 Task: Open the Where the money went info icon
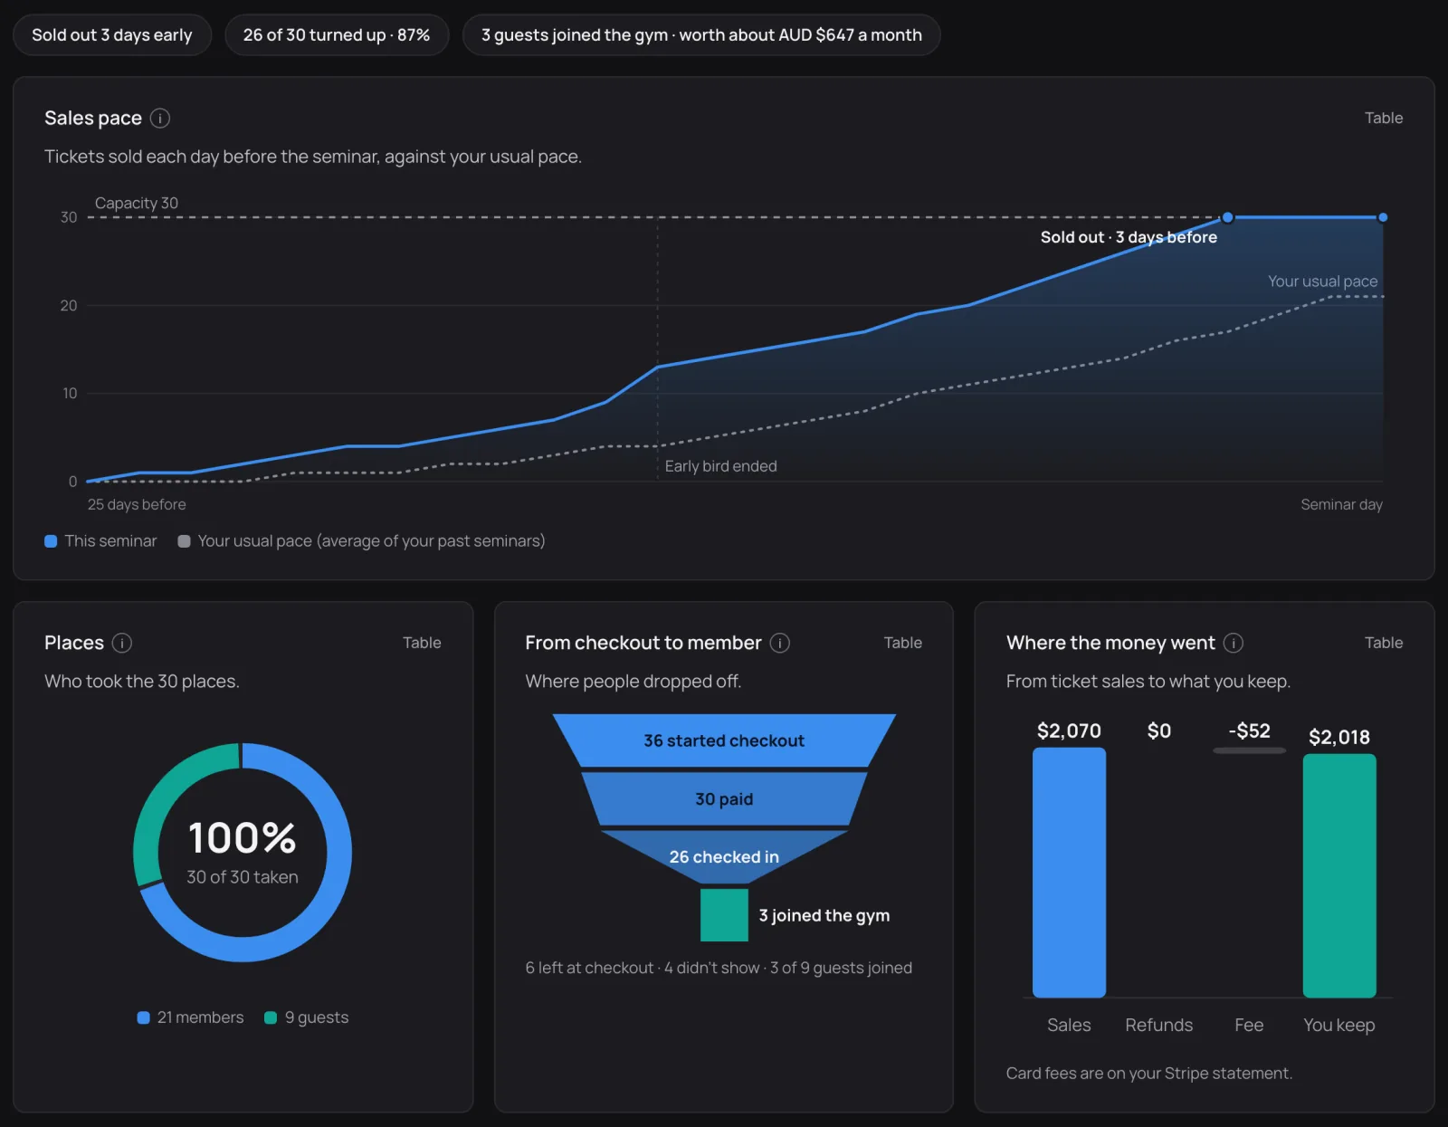click(1234, 643)
